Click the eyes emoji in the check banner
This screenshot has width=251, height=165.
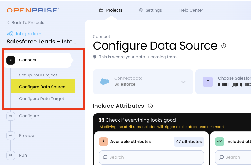pyautogui.click(x=102, y=120)
